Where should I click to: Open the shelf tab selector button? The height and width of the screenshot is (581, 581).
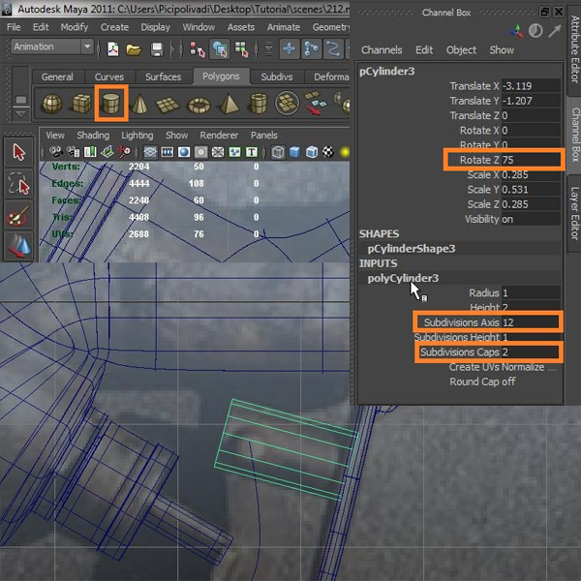(x=20, y=101)
